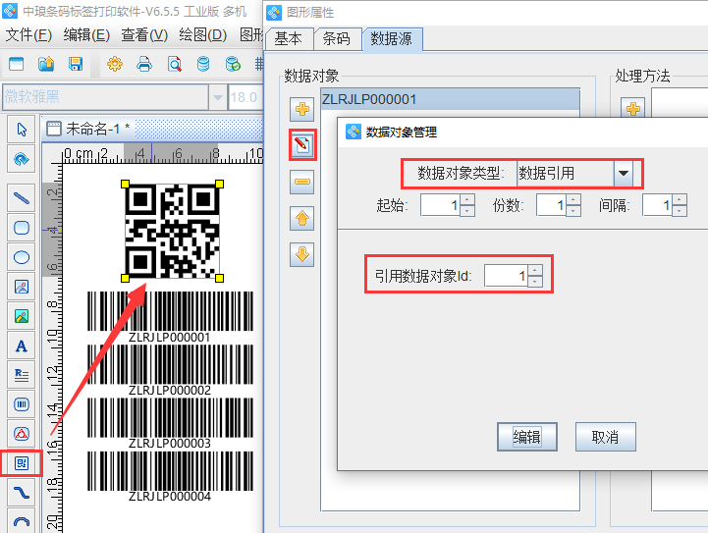708x533 pixels.
Task: Click the font size 18.0 field
Action: click(245, 97)
